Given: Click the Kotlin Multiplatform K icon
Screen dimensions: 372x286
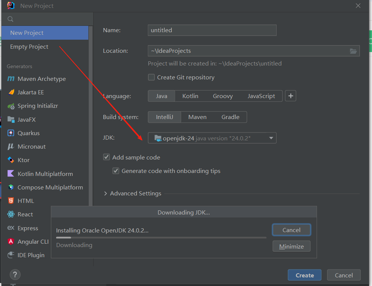Looking at the screenshot, I should pos(11,173).
